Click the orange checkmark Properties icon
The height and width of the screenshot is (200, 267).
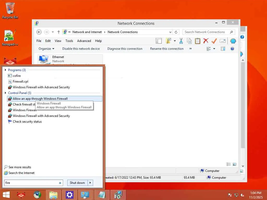click(x=214, y=41)
